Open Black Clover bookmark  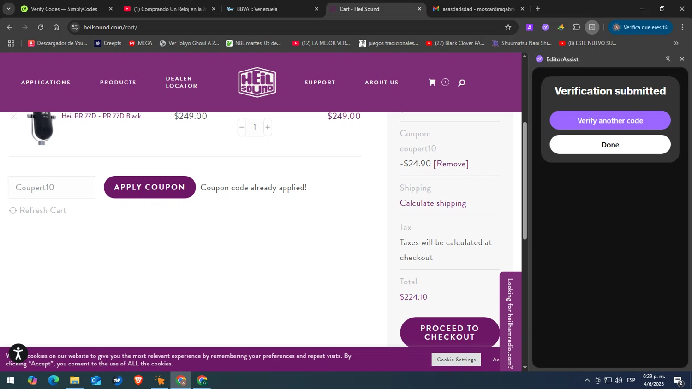click(x=455, y=43)
